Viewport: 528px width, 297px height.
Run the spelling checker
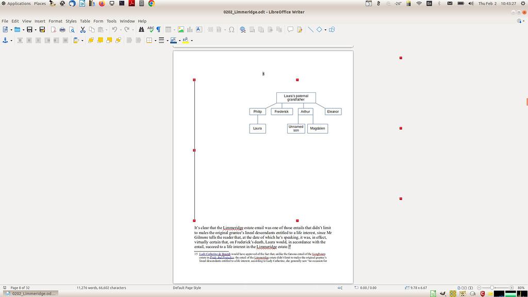tap(150, 29)
